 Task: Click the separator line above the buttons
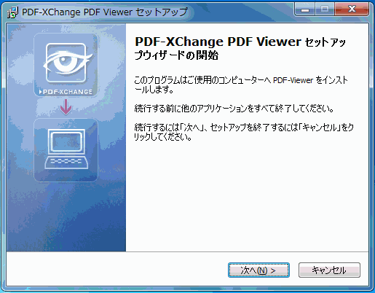tap(187, 252)
